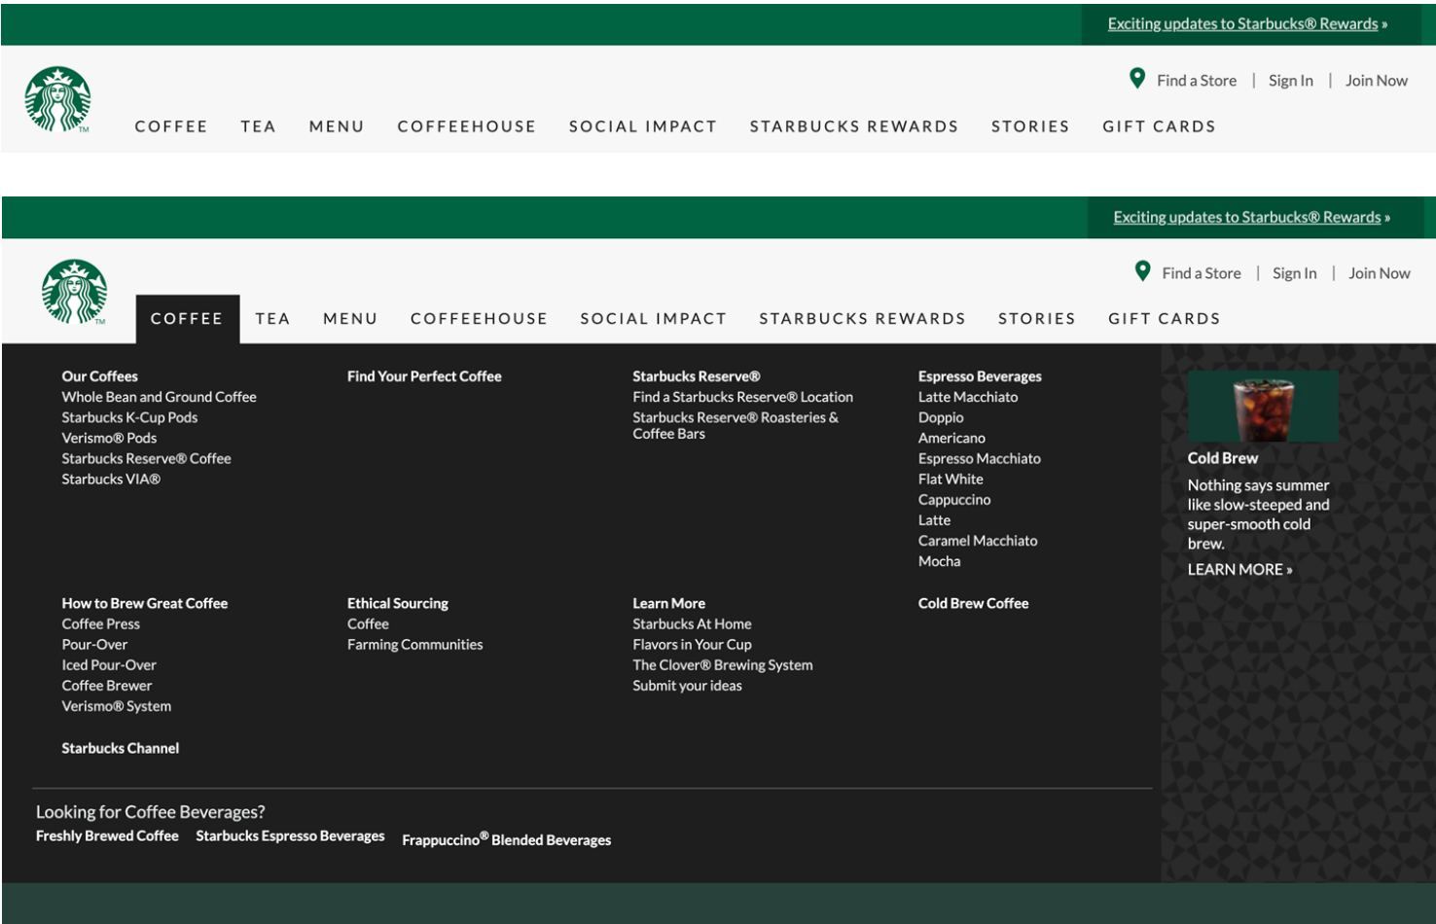Open Coffee Press brewing guide
This screenshot has width=1436, height=924.
(101, 623)
